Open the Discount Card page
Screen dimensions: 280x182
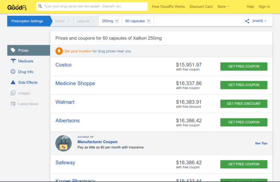pos(201,7)
